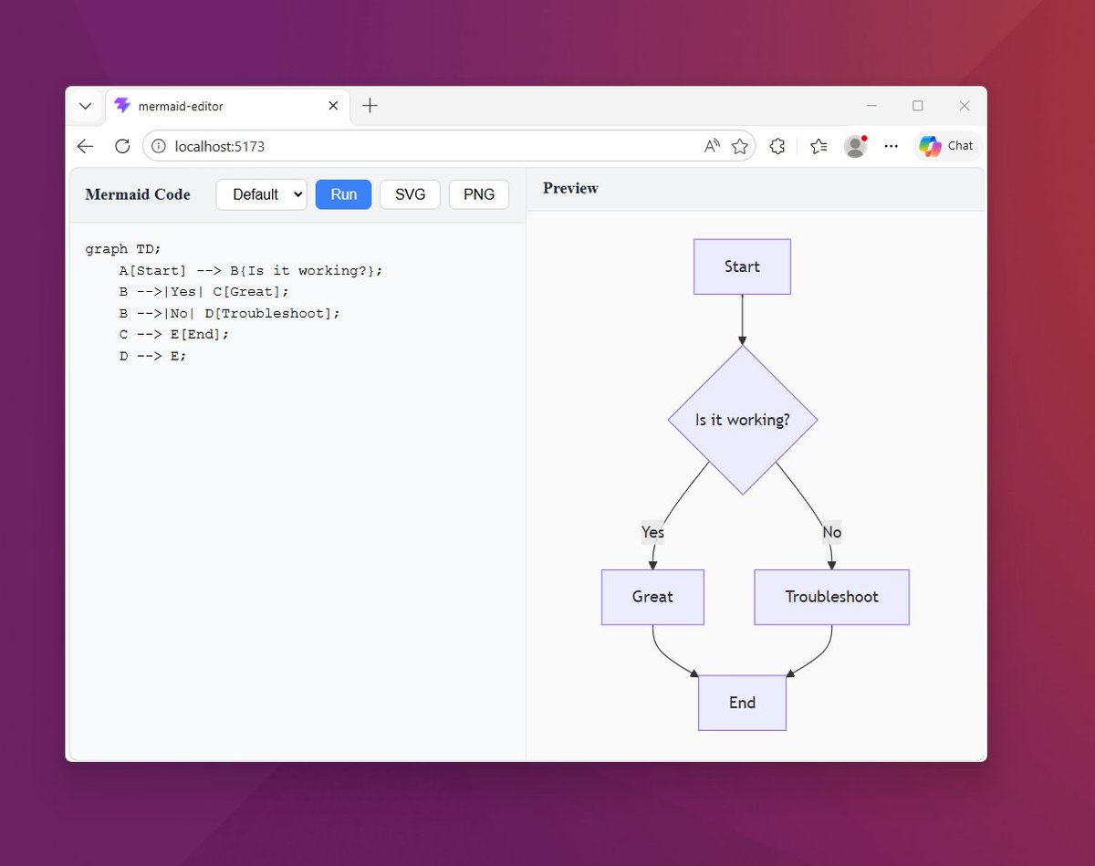1095x866 pixels.
Task: Run the Mermaid code
Action: point(343,194)
